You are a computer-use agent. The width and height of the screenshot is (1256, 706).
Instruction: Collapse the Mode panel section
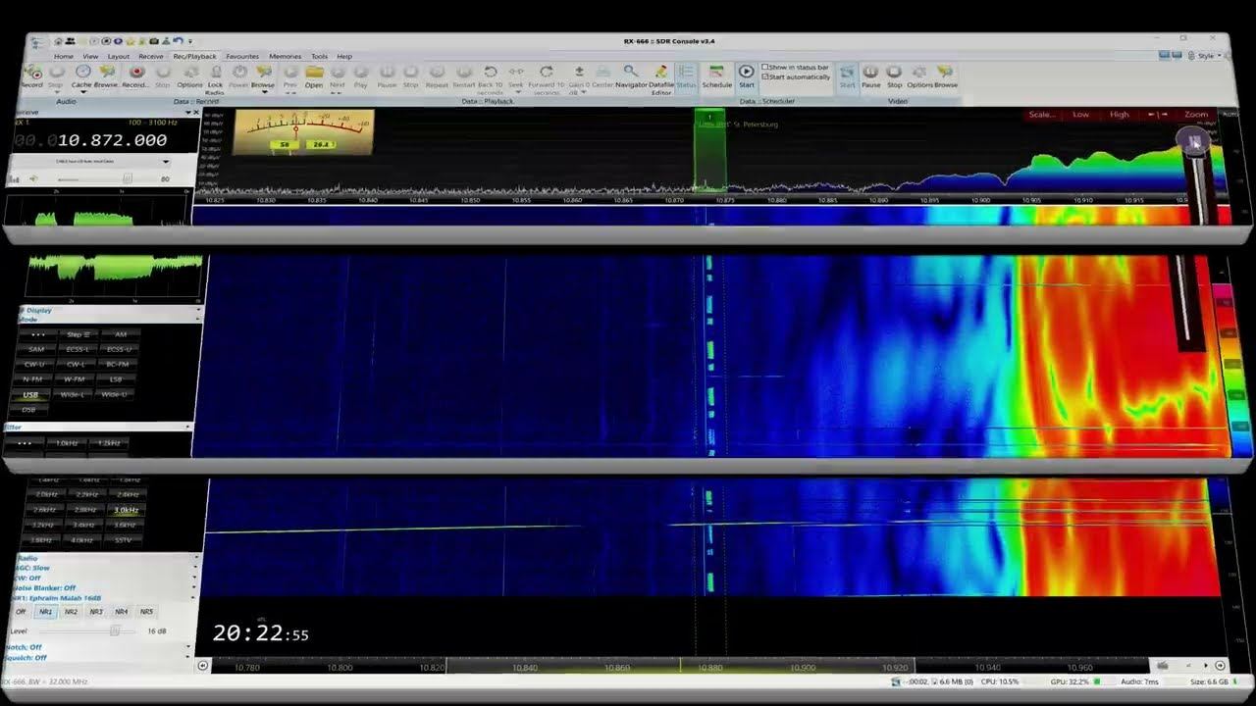[x=197, y=320]
